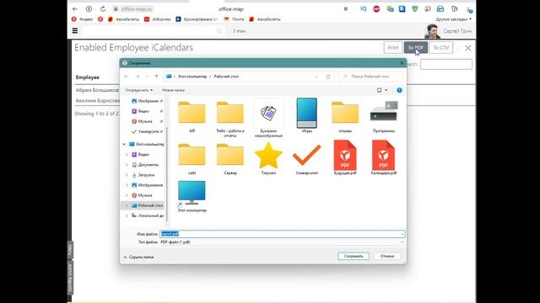Click the blue help icon in dialog
The height and width of the screenshot is (303, 540).
point(399,90)
